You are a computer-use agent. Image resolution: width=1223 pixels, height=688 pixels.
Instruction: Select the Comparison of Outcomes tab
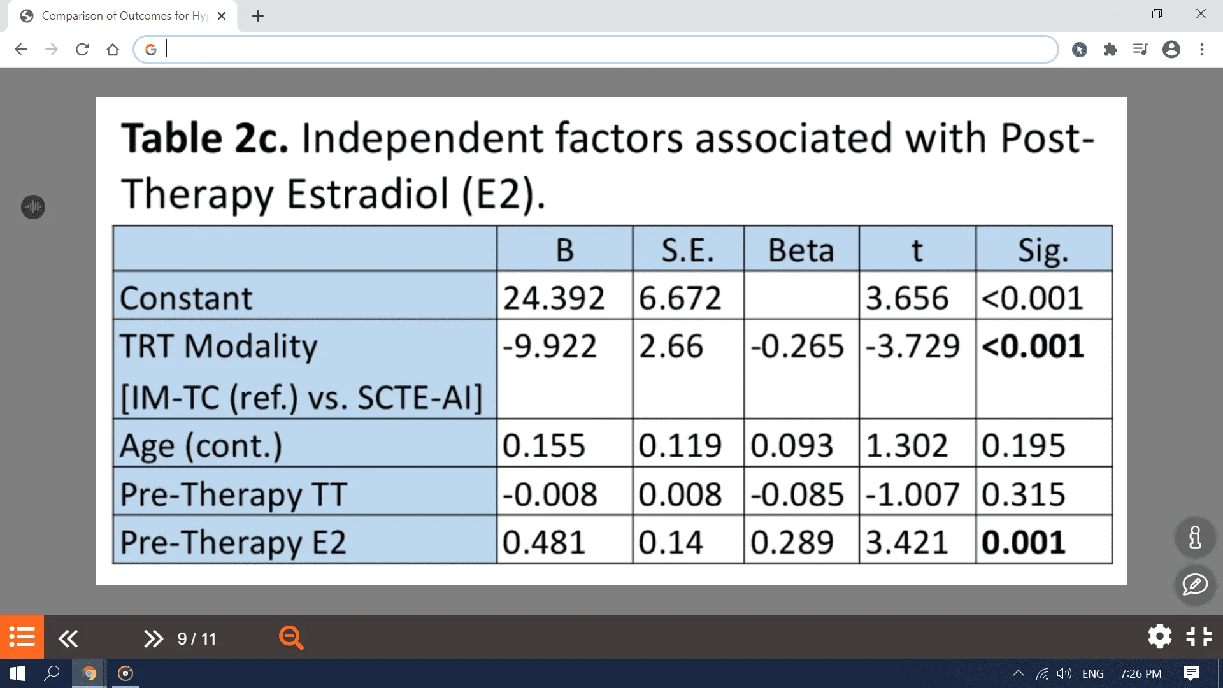pos(122,16)
